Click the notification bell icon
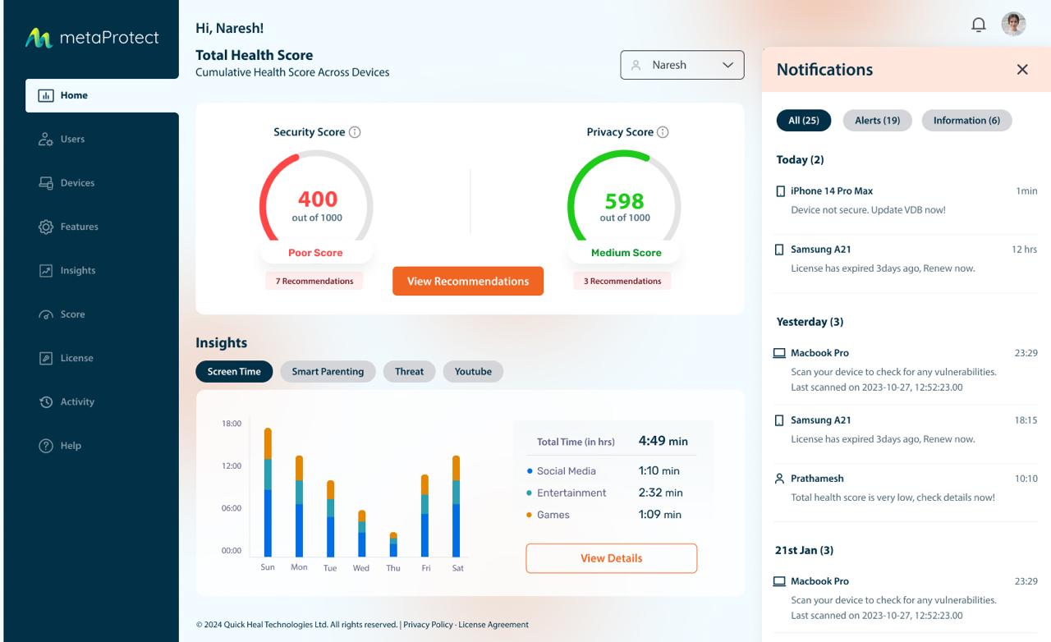Viewport: 1051px width, 642px height. point(978,25)
